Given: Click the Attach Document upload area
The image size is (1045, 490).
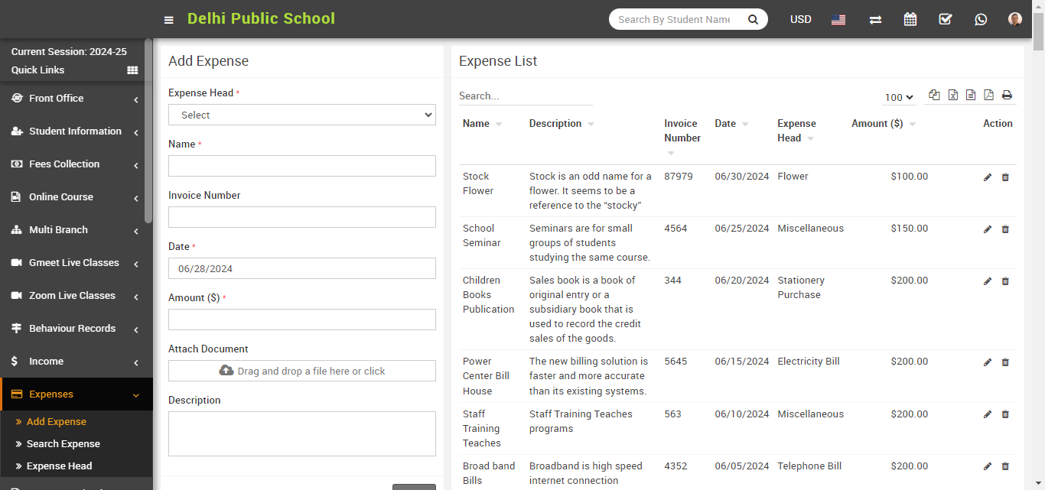Looking at the screenshot, I should click(301, 372).
